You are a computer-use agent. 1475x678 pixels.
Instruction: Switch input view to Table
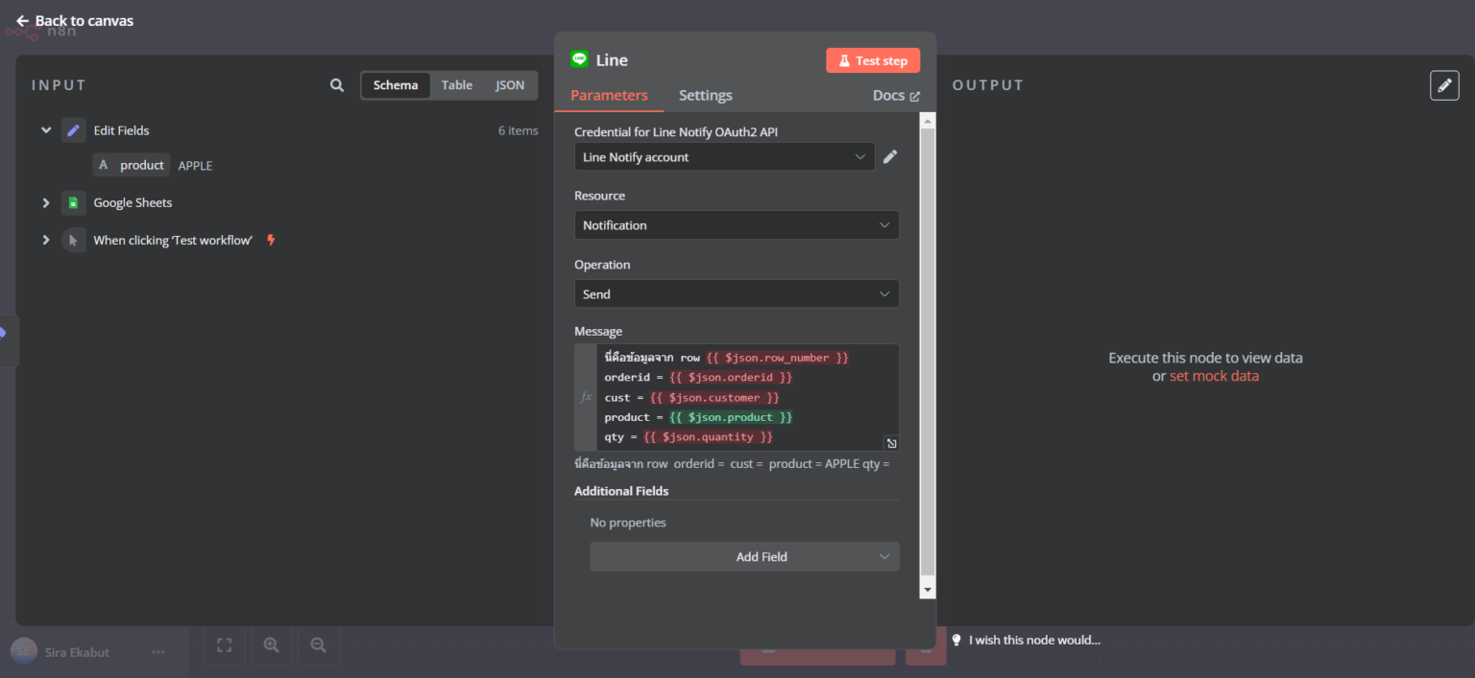457,85
